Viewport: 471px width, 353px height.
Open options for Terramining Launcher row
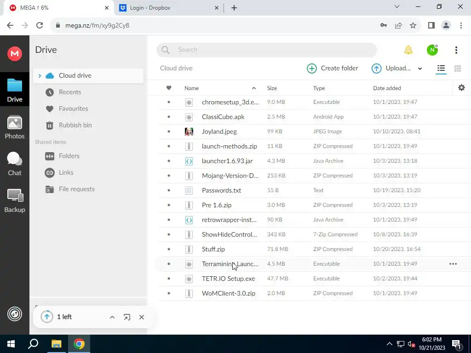click(453, 264)
